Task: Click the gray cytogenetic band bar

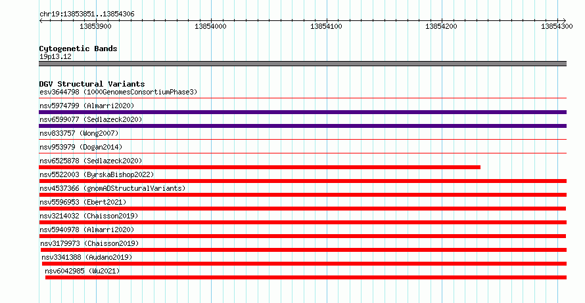Action: pos(302,64)
